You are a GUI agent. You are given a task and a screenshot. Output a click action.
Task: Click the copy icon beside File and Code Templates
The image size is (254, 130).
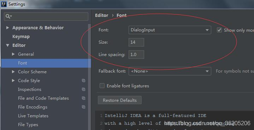pyautogui.click(x=84, y=98)
